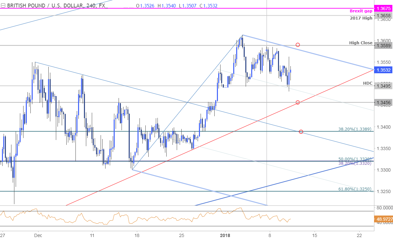Click the close value C1.3532
393x238 pixels.
208,6
